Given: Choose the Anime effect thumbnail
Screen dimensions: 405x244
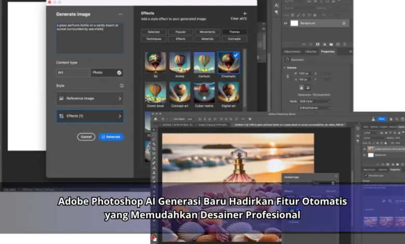Looking at the screenshot, I should click(x=180, y=62).
